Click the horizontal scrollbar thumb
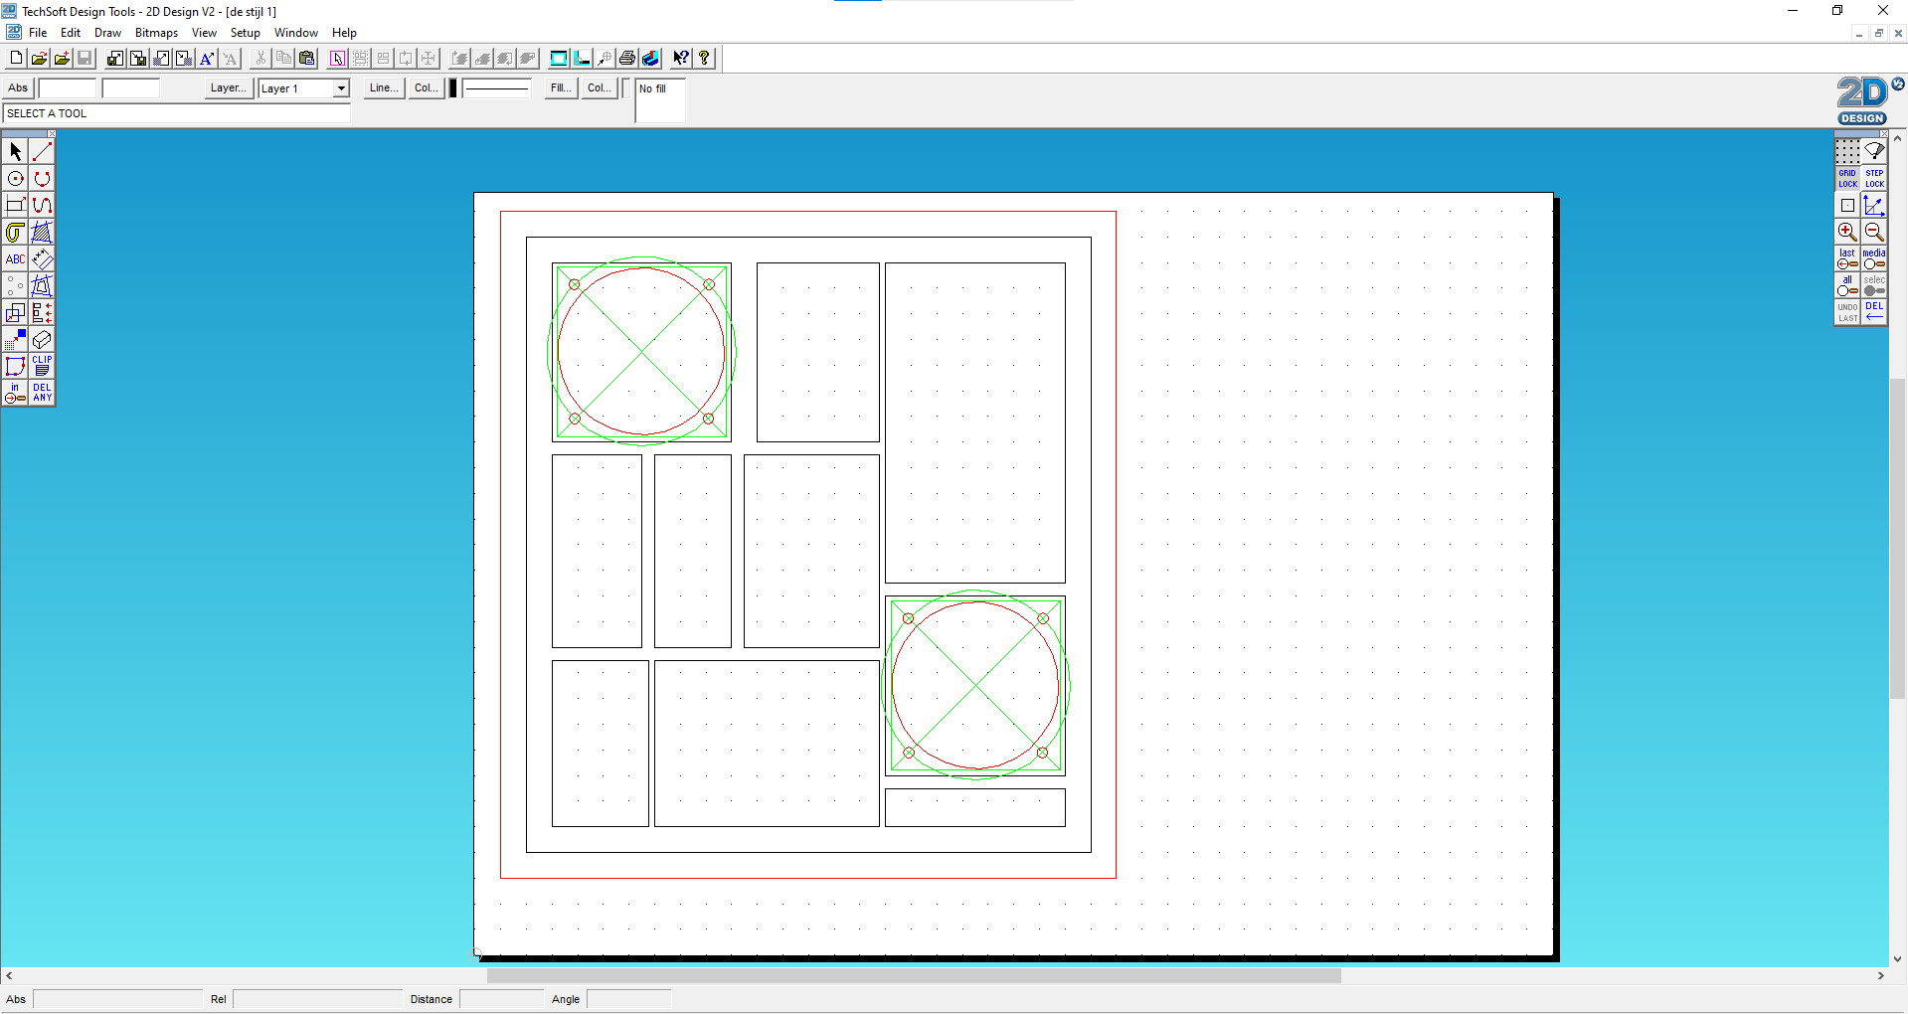 [914, 976]
